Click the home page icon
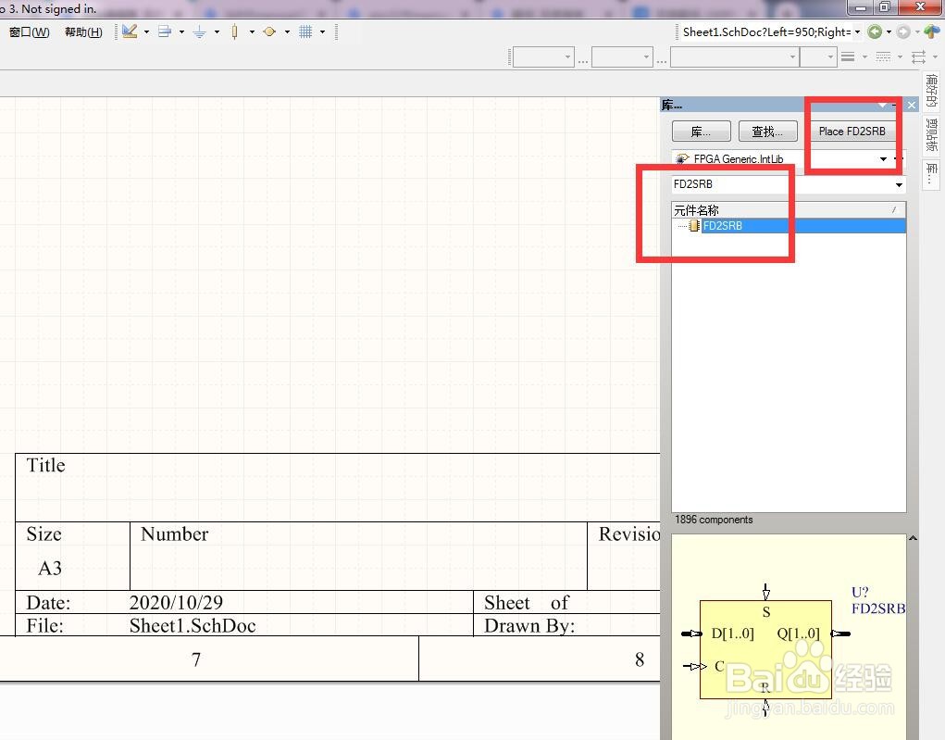 click(932, 31)
